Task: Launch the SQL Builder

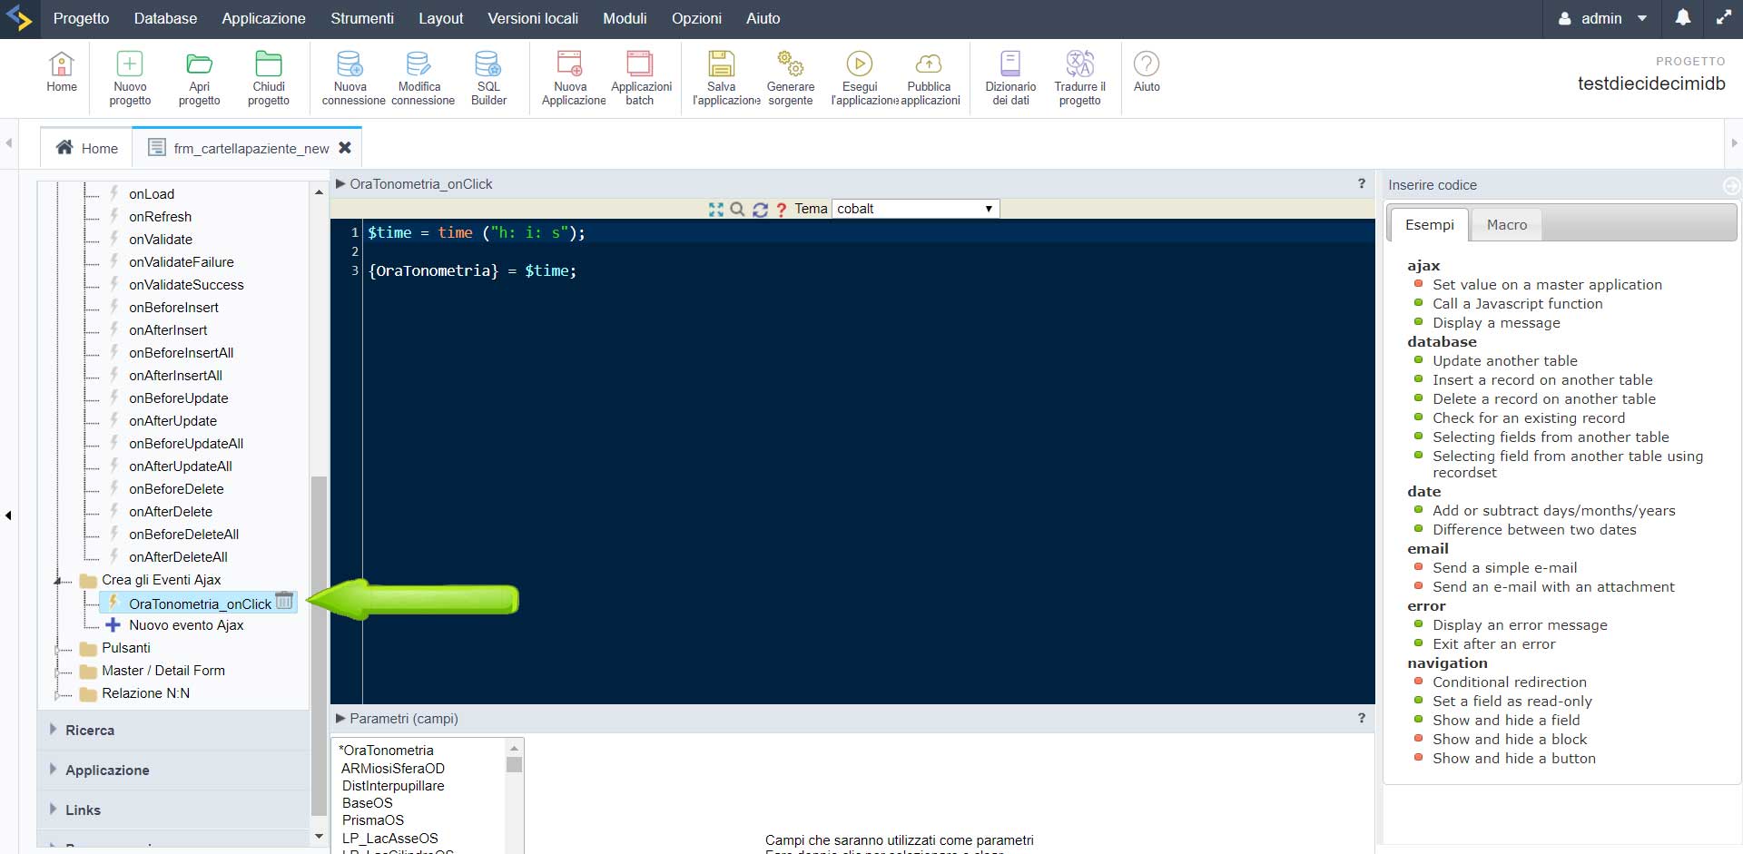Action: coord(488,78)
